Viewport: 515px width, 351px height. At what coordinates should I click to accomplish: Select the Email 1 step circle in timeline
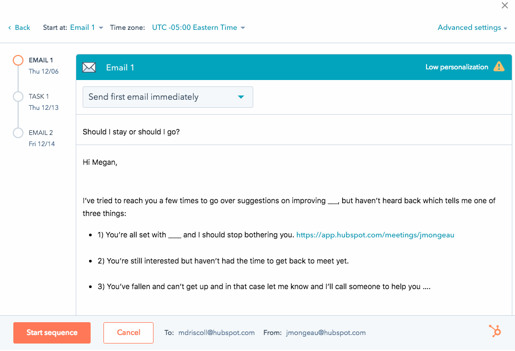click(18, 60)
